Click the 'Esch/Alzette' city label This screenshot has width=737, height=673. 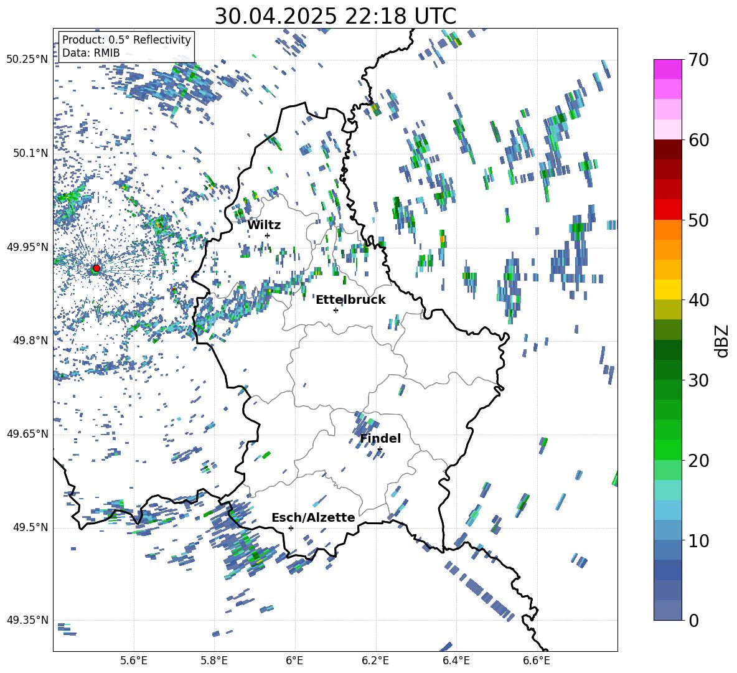(313, 517)
